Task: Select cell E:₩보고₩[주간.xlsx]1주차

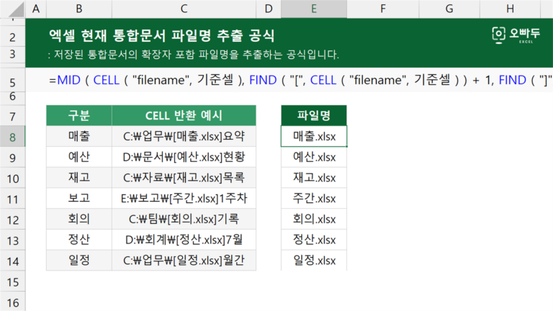Action: (184, 198)
